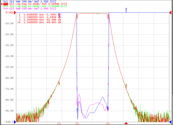Click marker 2 triangle at passband right edge
This screenshot has width=173, height=125.
(x=108, y=16)
